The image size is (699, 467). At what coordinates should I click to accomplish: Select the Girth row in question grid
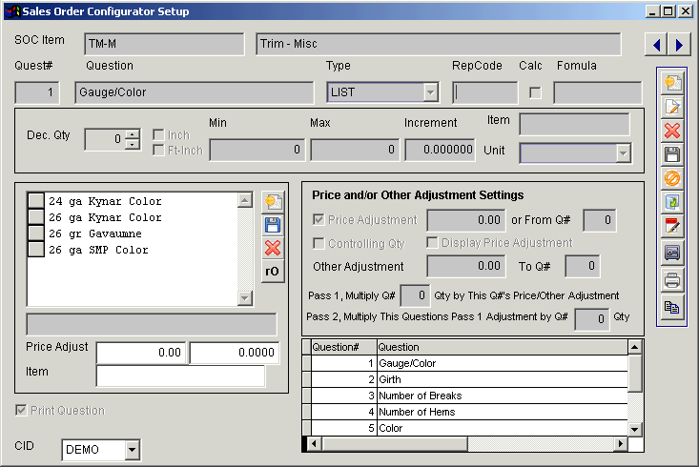[501, 379]
